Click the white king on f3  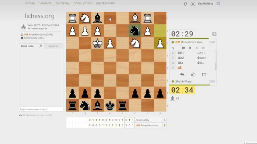click(97, 43)
